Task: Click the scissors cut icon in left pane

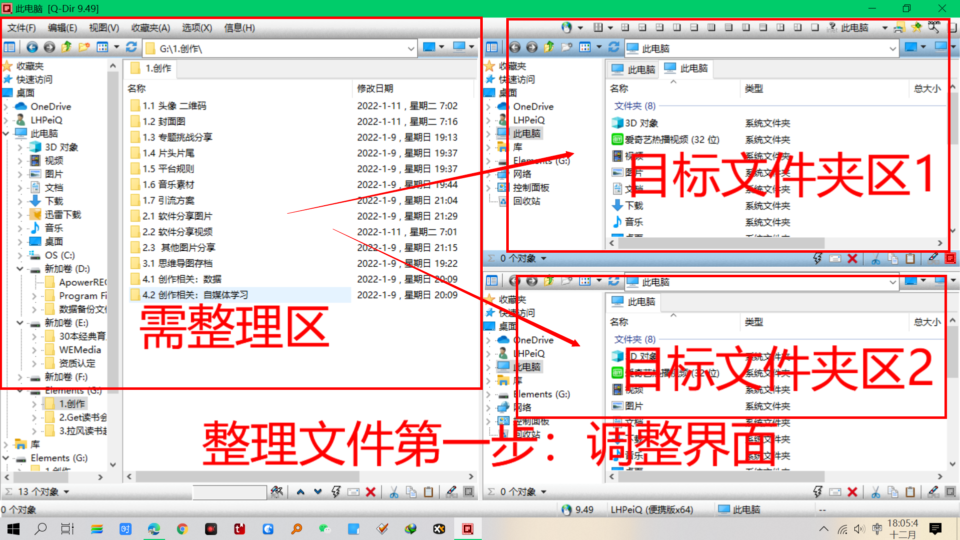Action: (394, 492)
